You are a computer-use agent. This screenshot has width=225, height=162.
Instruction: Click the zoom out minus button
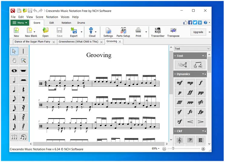tap(164, 149)
